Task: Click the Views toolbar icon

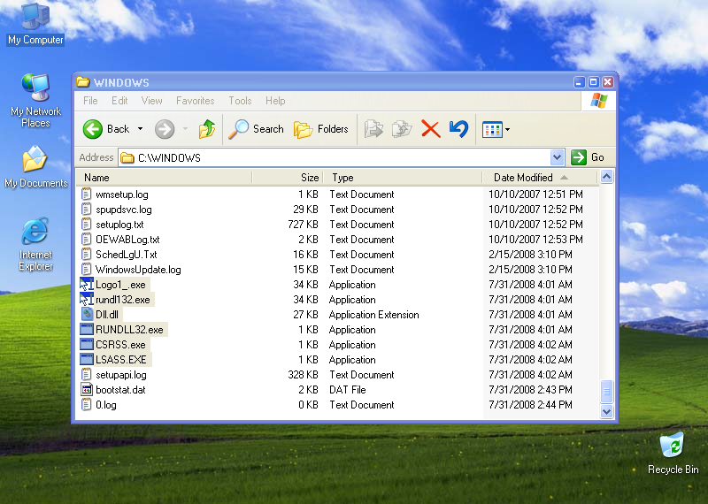Action: [x=492, y=129]
